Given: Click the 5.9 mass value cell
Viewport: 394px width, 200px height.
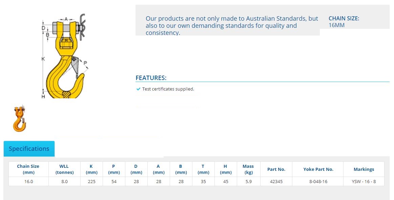Looking at the screenshot, I should [249, 181].
